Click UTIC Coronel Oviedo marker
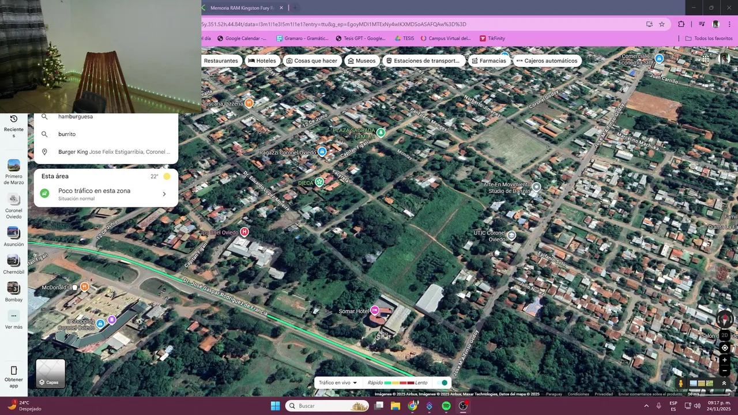 511,235
